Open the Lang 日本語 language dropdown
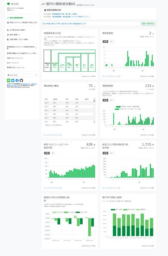The height and width of the screenshot is (256, 168). (x=22, y=75)
